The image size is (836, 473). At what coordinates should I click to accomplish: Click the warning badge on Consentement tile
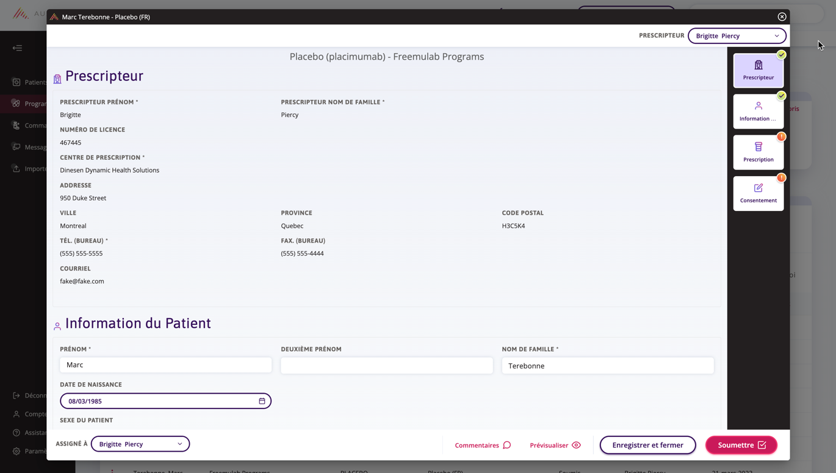coord(781,177)
